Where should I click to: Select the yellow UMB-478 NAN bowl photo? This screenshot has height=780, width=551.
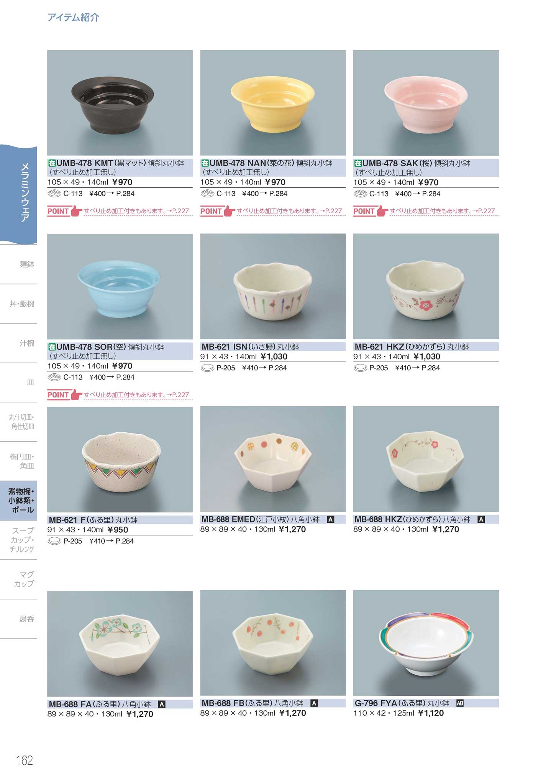click(273, 103)
